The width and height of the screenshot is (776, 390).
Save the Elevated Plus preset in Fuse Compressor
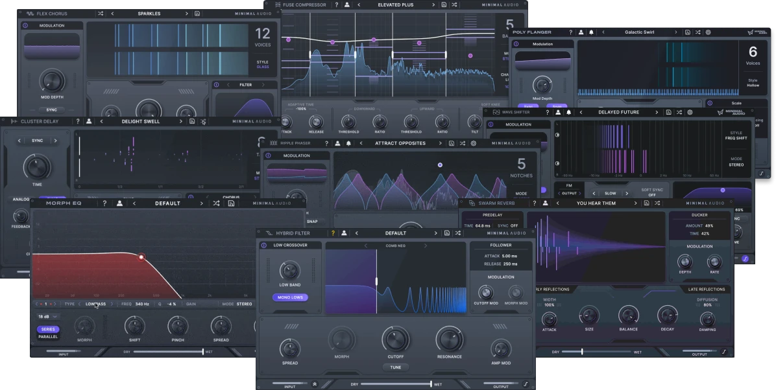pyautogui.click(x=444, y=5)
